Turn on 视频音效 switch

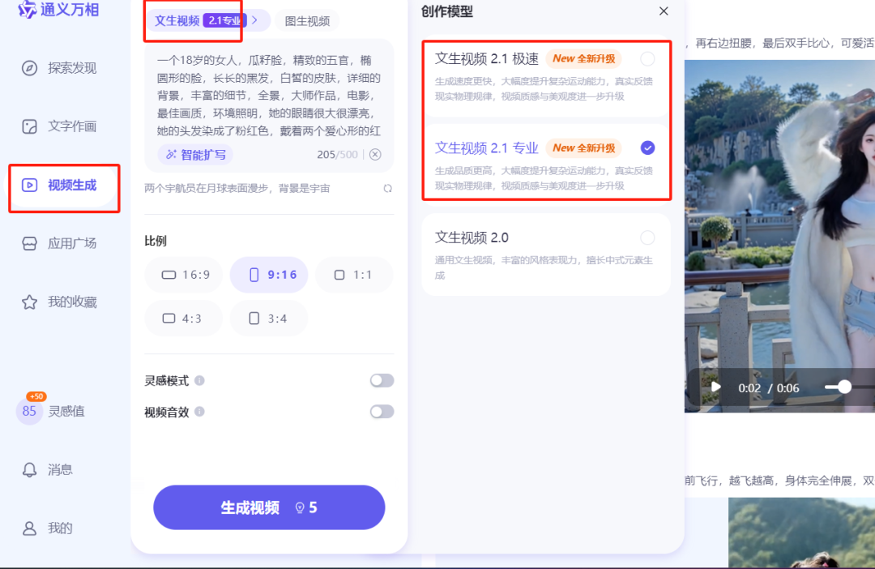pos(381,412)
